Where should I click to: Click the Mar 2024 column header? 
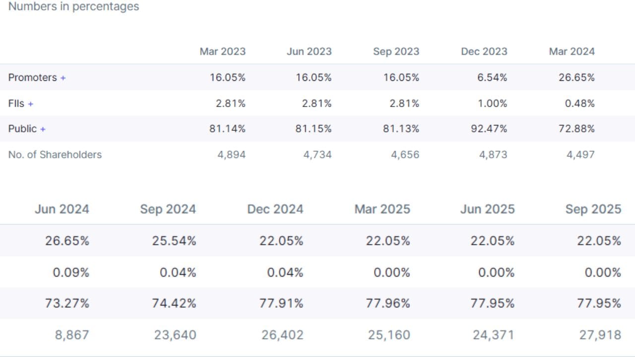click(x=571, y=52)
